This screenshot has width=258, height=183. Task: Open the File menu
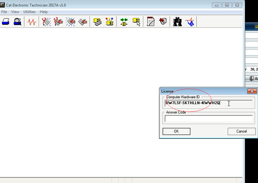4,12
